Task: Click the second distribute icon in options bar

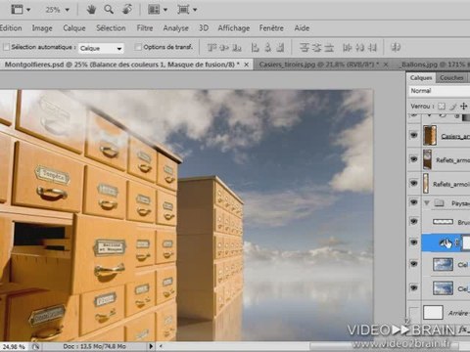Action: point(316,48)
